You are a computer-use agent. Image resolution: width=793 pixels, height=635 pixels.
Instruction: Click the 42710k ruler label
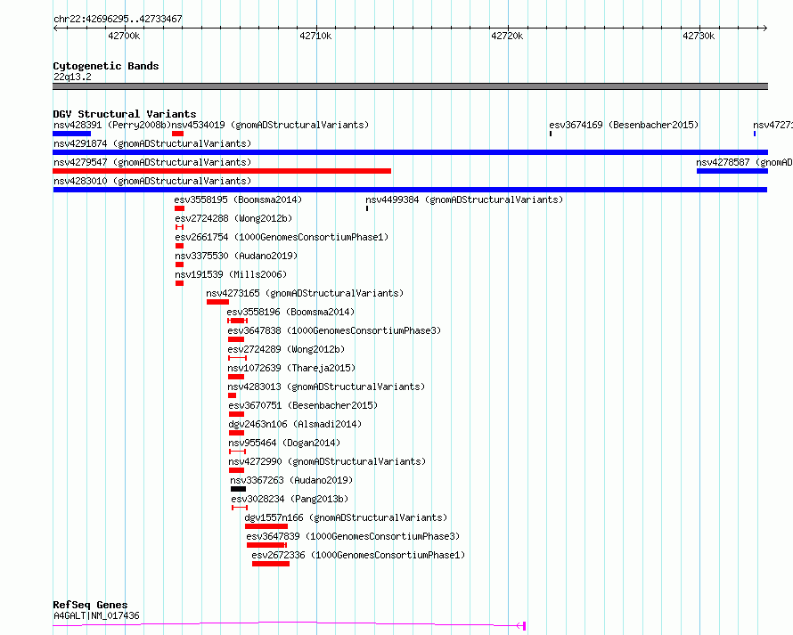pos(315,36)
